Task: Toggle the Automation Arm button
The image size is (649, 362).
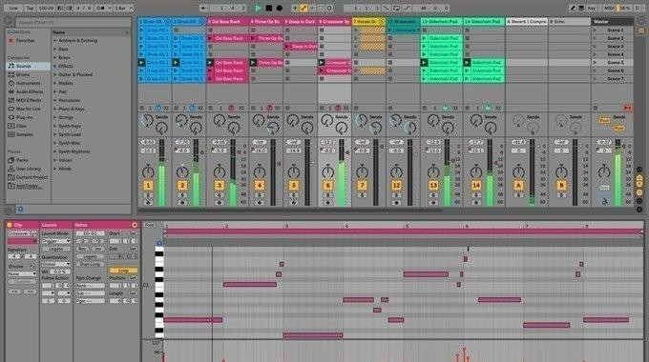Action: (x=304, y=8)
